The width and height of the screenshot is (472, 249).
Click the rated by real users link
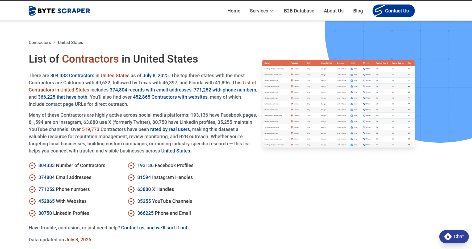point(170,129)
